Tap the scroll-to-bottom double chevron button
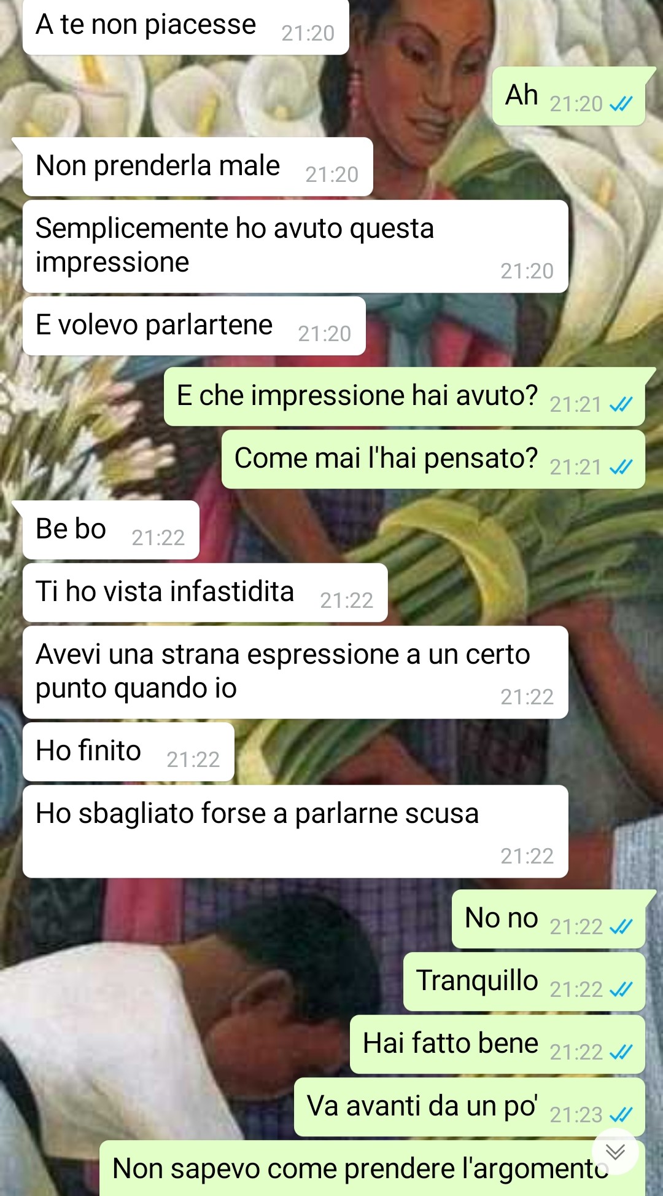This screenshot has width=663, height=1196. point(615,1152)
